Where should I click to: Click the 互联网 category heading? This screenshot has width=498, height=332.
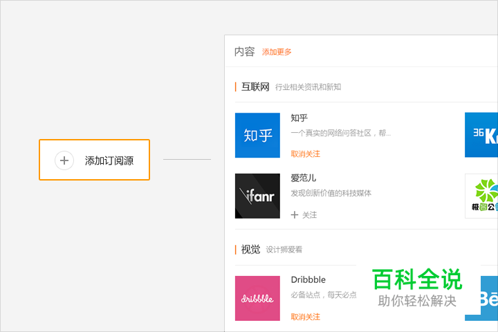tap(255, 86)
